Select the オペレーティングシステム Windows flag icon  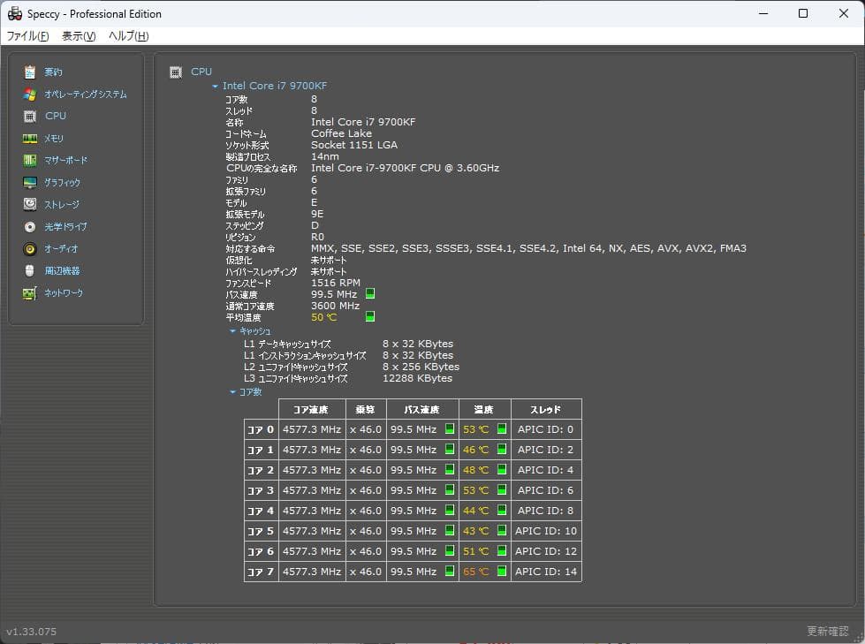pos(30,95)
